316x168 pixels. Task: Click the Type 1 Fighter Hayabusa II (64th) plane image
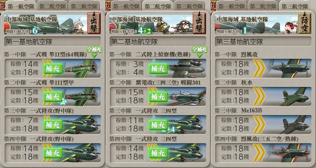click(x=82, y=69)
